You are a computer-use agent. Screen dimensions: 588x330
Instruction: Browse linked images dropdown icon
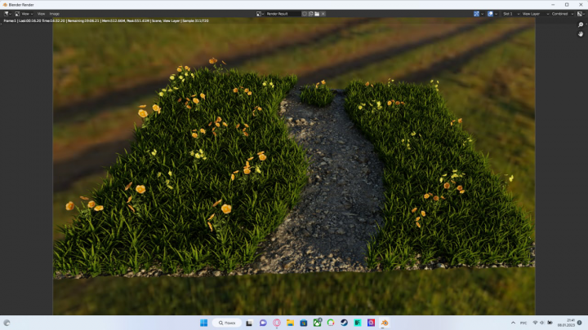tap(260, 14)
